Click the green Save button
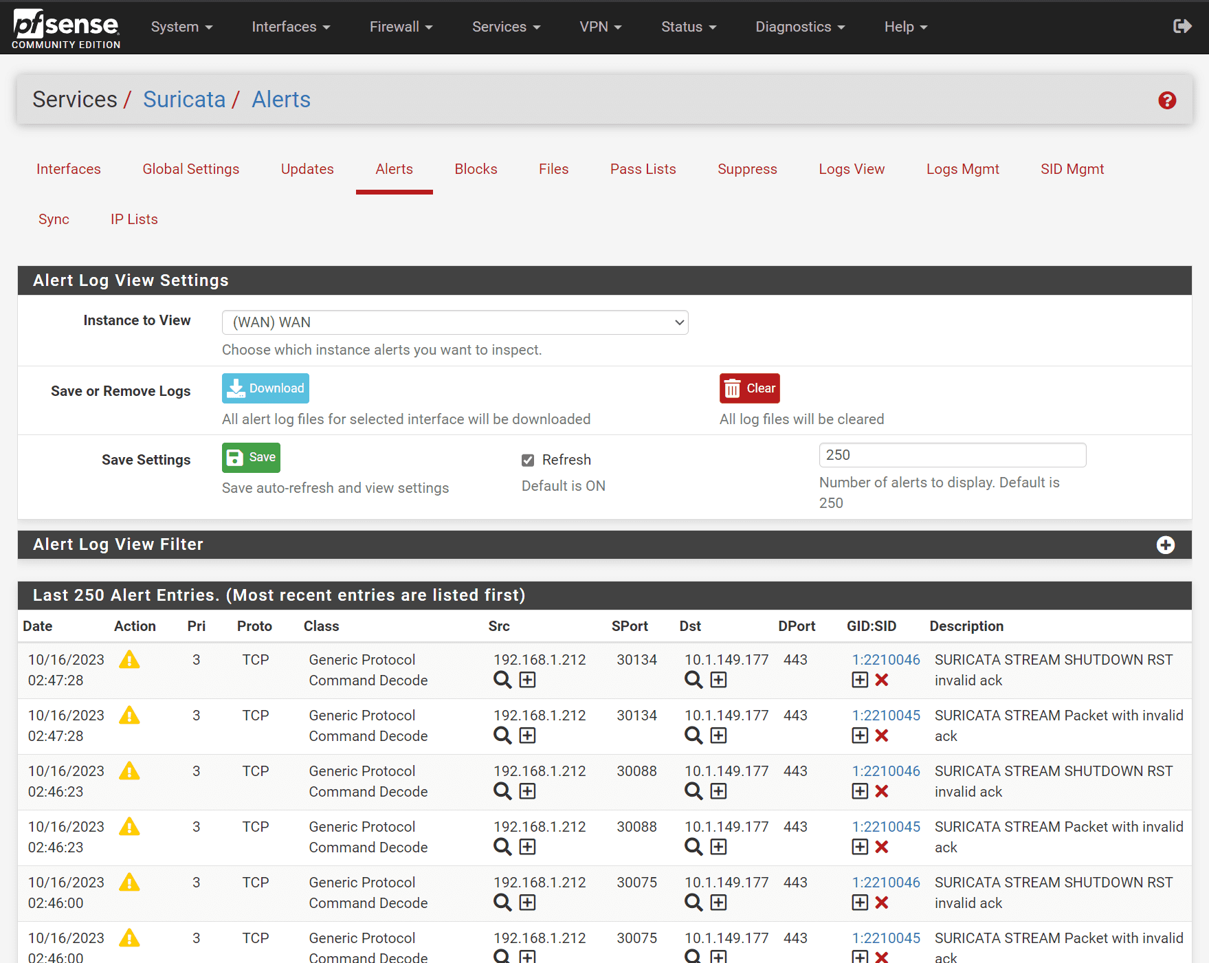This screenshot has height=963, width=1209. click(251, 458)
